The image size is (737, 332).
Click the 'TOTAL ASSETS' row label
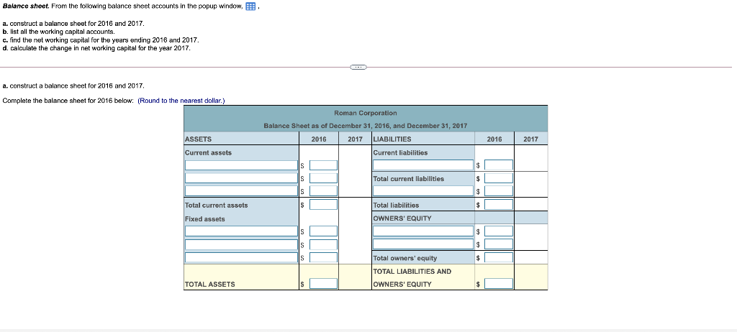click(x=210, y=284)
